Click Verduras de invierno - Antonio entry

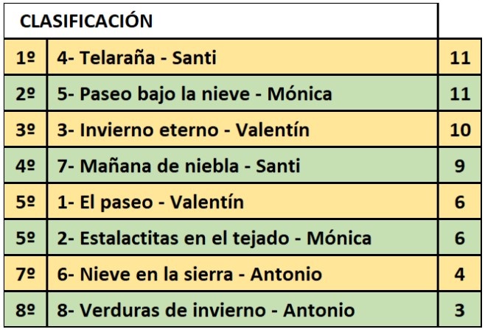click(206, 310)
